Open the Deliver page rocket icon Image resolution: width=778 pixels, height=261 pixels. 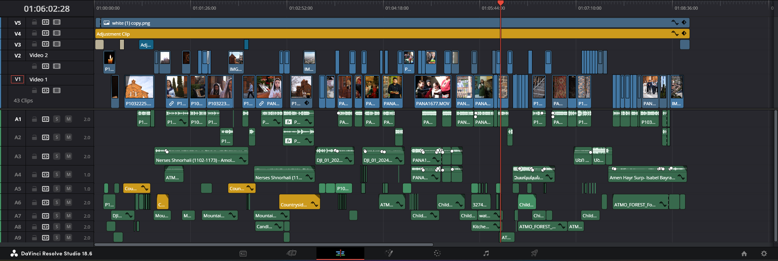click(x=534, y=253)
